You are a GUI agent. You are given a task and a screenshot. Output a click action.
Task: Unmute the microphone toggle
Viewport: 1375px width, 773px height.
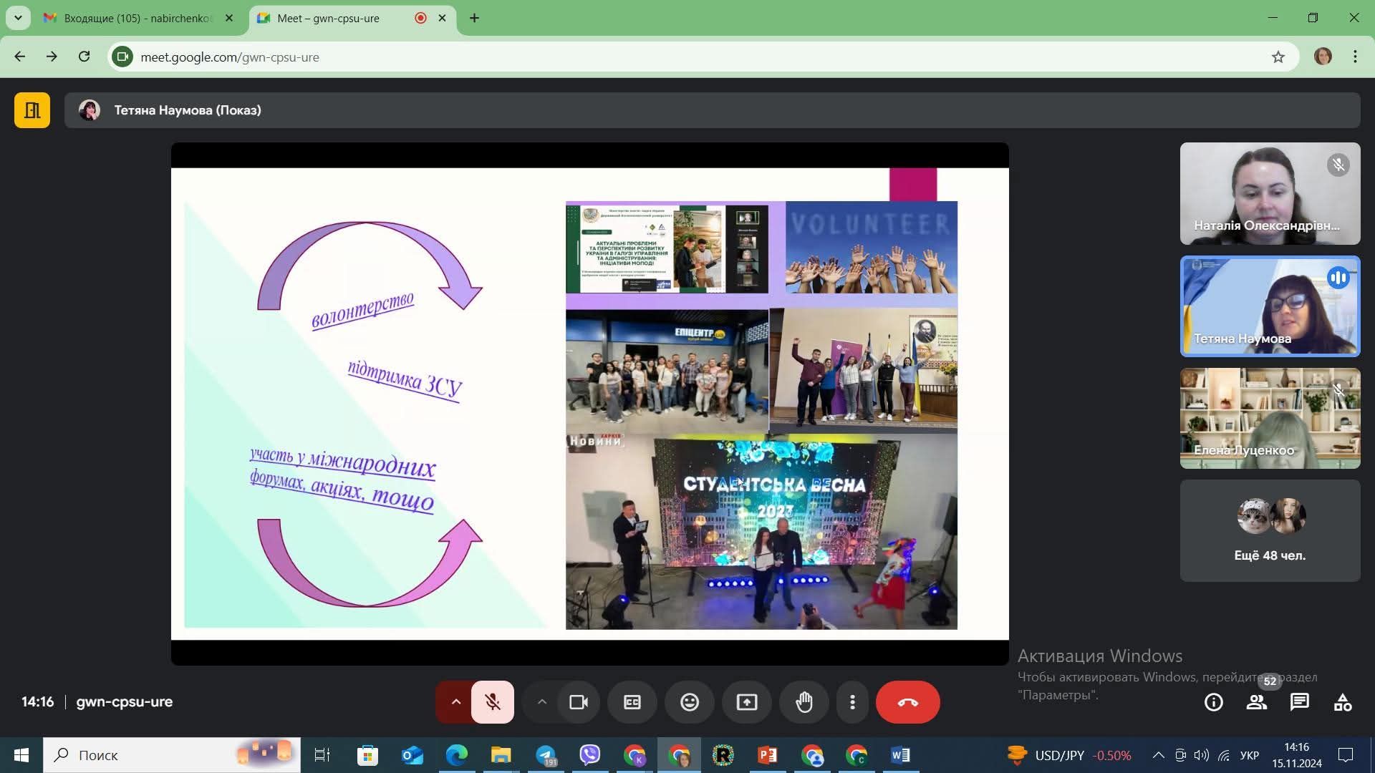tap(493, 702)
